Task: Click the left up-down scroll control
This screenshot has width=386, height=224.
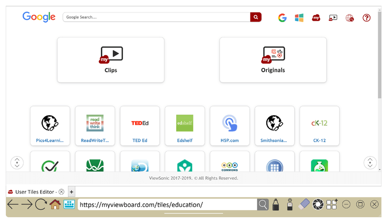Action: [17, 163]
